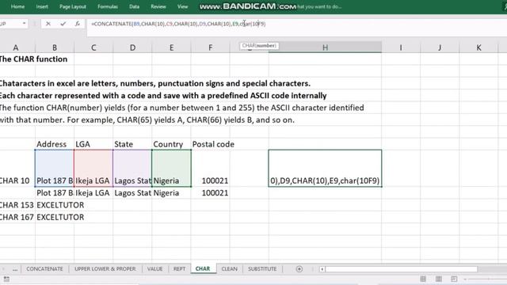Open the Insert ribbon tab
507x285 pixels.
click(x=42, y=6)
